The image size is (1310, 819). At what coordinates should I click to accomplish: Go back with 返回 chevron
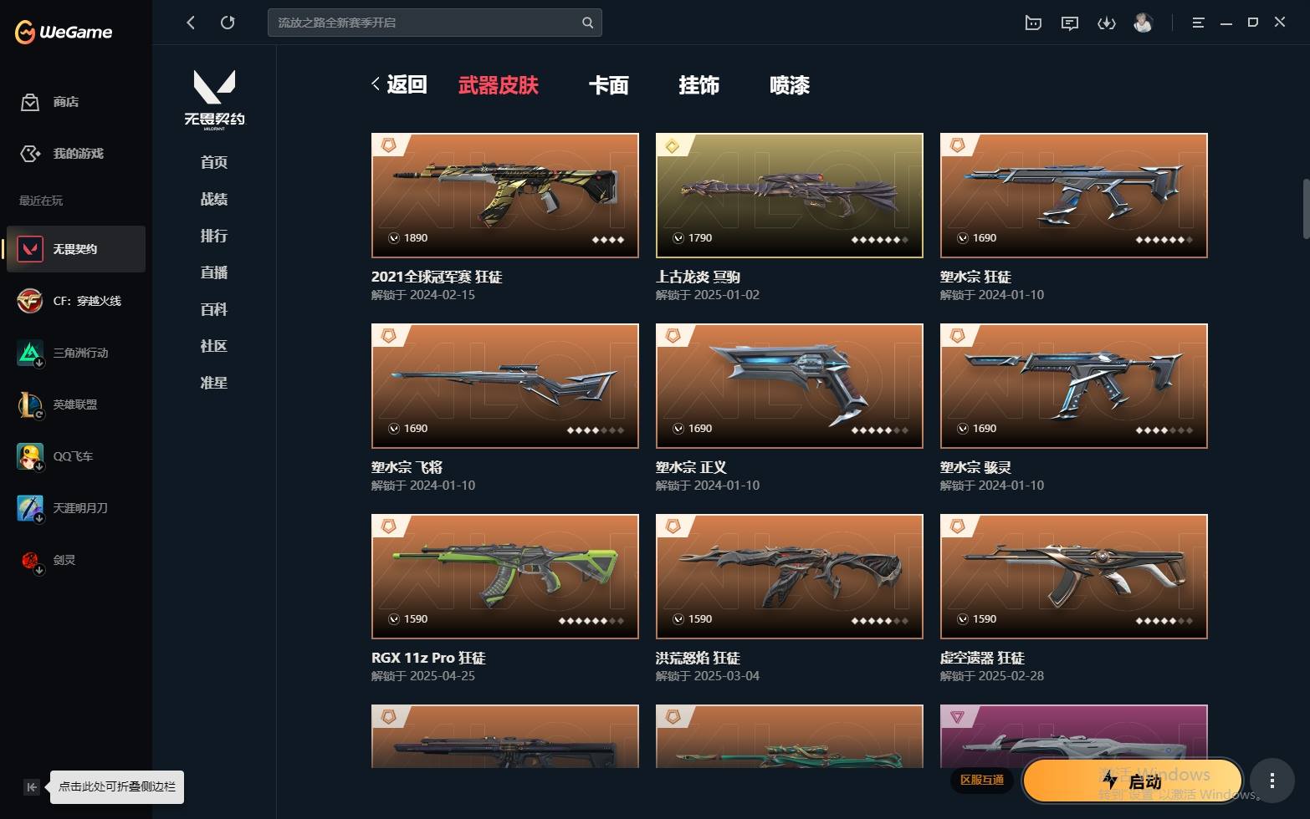click(399, 84)
